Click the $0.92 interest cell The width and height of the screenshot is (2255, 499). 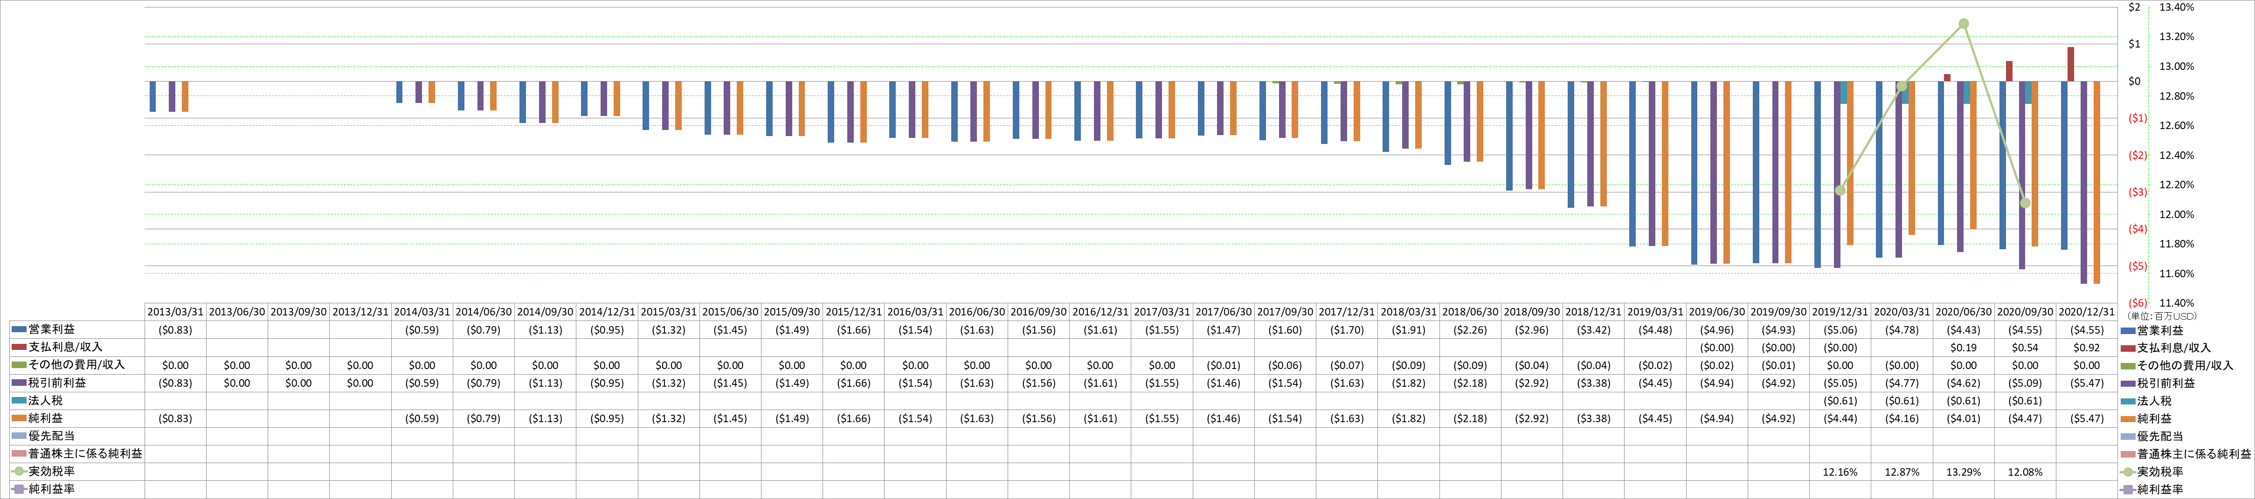[2087, 348]
